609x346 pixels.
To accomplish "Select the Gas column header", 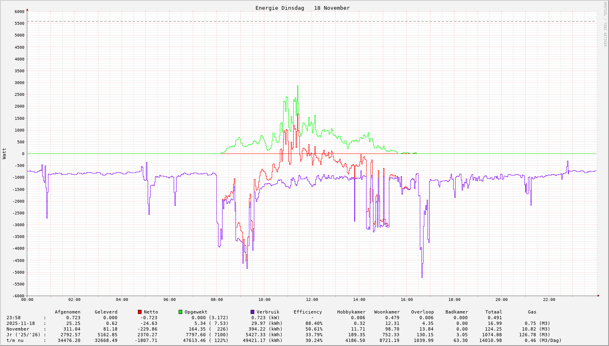I will (532, 312).
